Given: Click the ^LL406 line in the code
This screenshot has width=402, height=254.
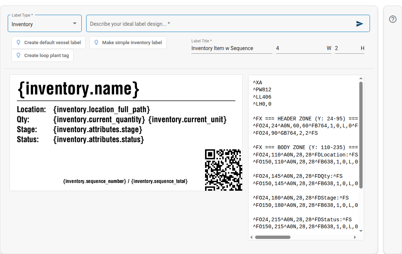Looking at the screenshot, I should 262,97.
